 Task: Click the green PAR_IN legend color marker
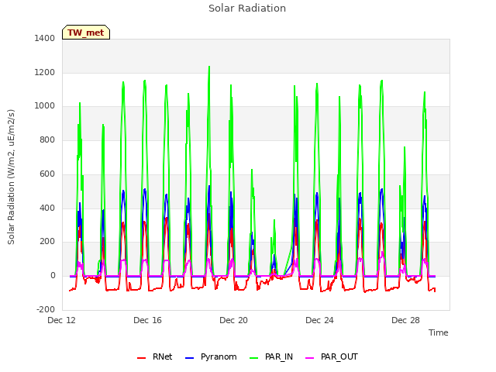pos(253,358)
